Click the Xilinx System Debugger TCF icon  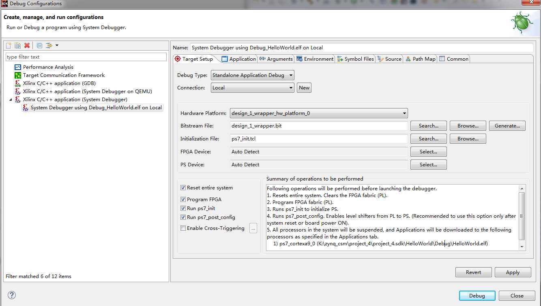pos(18,100)
